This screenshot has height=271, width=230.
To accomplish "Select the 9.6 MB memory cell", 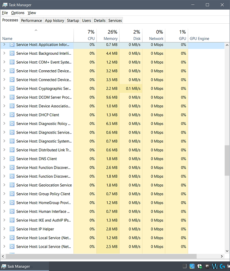I will [108, 97].
